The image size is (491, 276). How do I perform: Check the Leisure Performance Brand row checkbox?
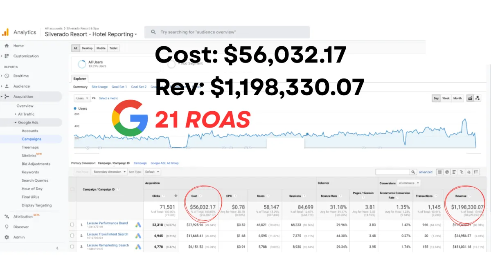click(x=72, y=224)
